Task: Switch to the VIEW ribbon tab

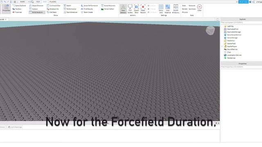Action: click(45, 2)
